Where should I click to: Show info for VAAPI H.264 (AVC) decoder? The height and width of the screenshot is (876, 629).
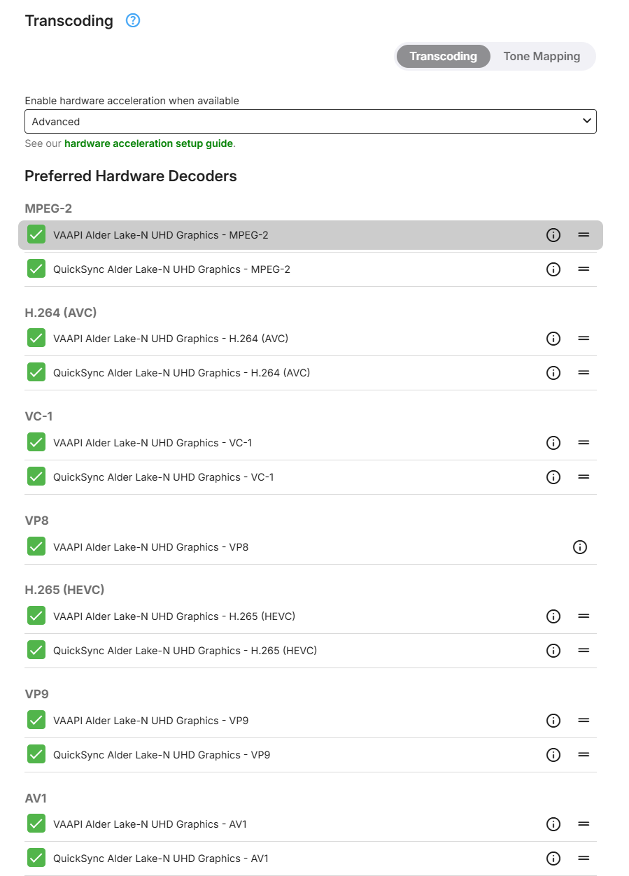click(553, 339)
